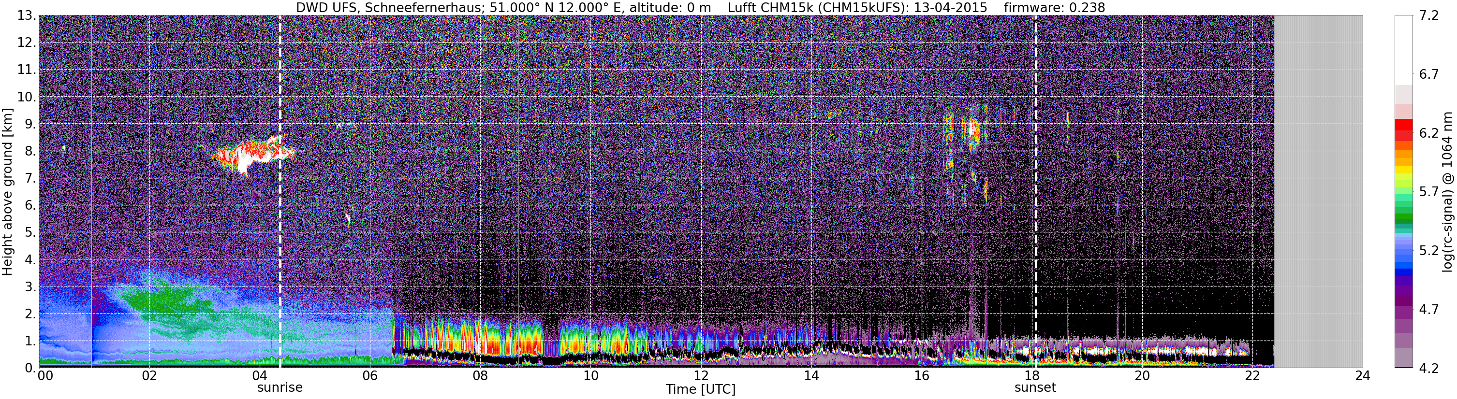Viewport: 1457px width, 399px height.
Task: Click the x-axis tick label 02
Action: [149, 376]
